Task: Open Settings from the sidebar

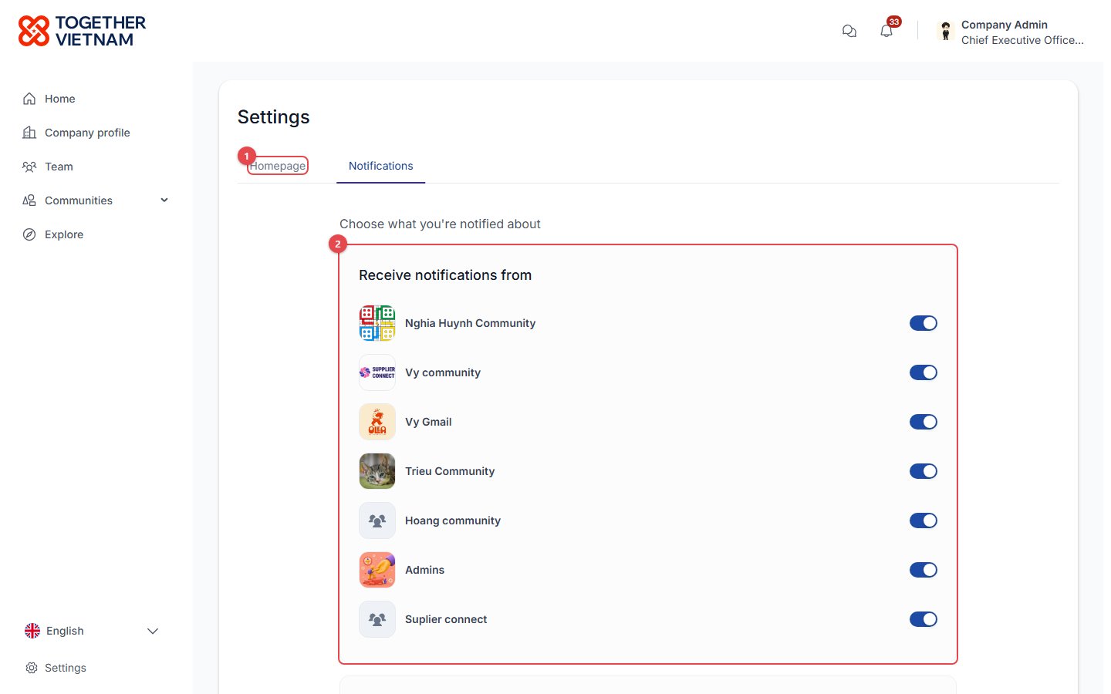Action: pos(66,668)
